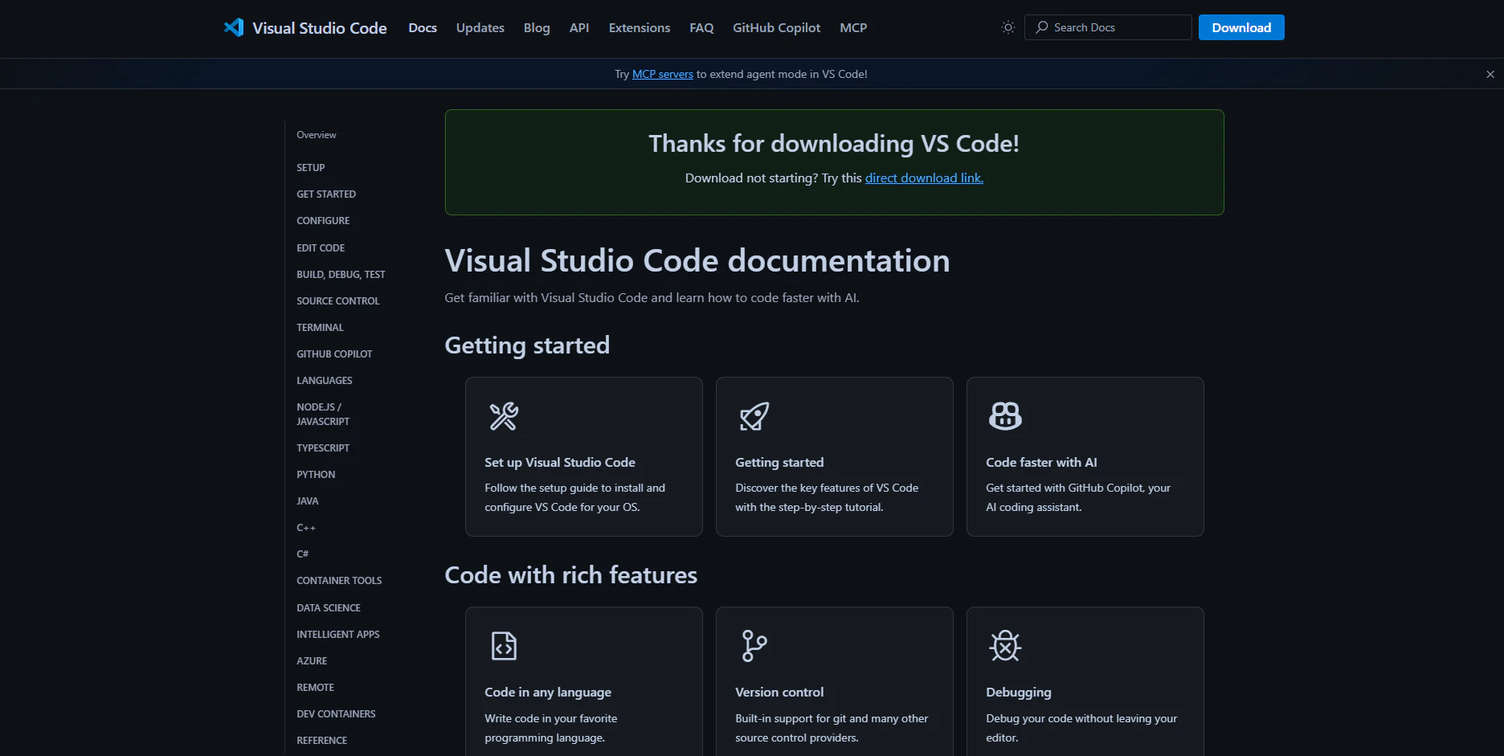Expand the INTELLIGENT APPS sidebar section

pos(338,635)
